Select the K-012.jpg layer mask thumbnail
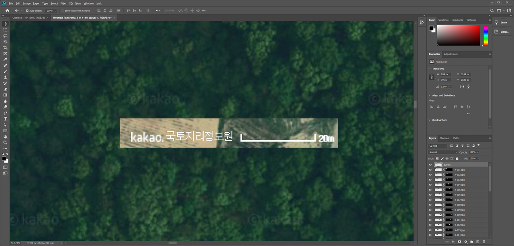Screen dimensions: 514x246 pyautogui.click(x=449, y=225)
